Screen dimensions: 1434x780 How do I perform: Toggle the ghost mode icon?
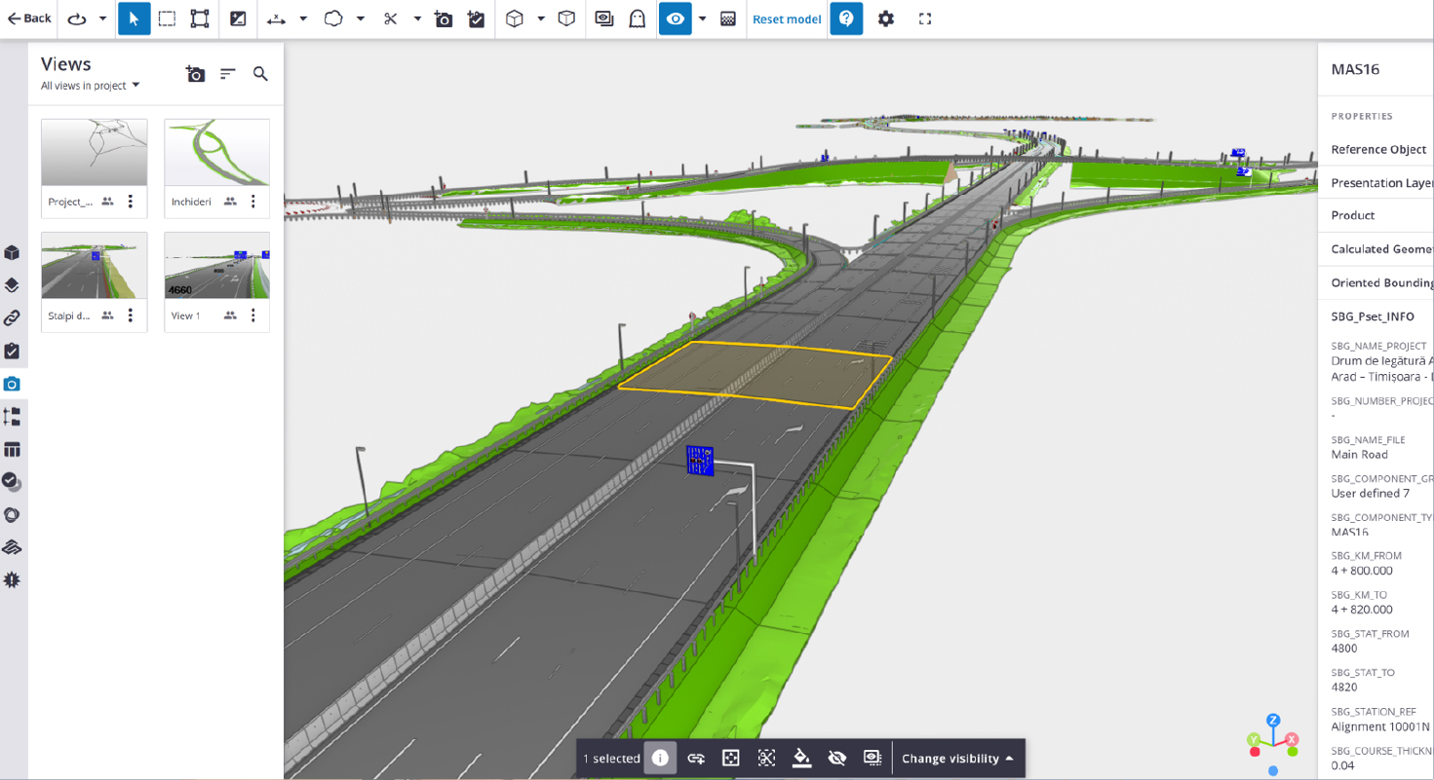click(638, 19)
